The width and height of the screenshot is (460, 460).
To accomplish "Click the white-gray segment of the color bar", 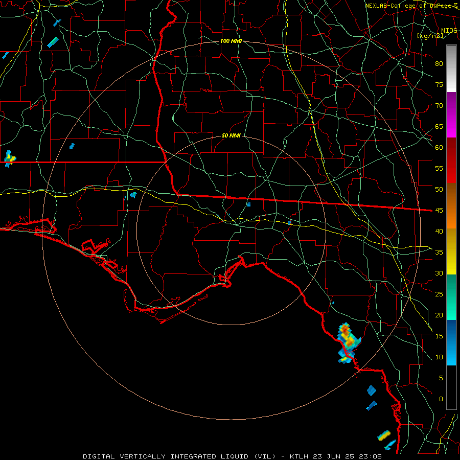I will (x=451, y=68).
